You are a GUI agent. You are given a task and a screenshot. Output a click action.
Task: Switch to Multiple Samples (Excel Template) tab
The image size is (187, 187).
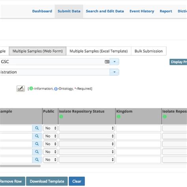point(99,51)
